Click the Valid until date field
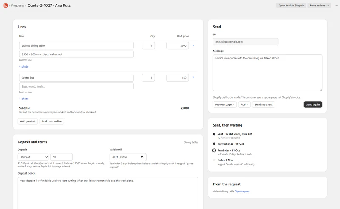 click(128, 157)
